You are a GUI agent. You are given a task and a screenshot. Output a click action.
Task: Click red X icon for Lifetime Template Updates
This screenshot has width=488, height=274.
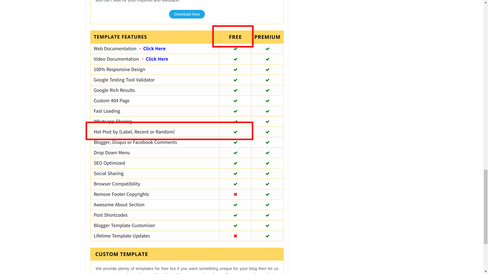click(235, 236)
